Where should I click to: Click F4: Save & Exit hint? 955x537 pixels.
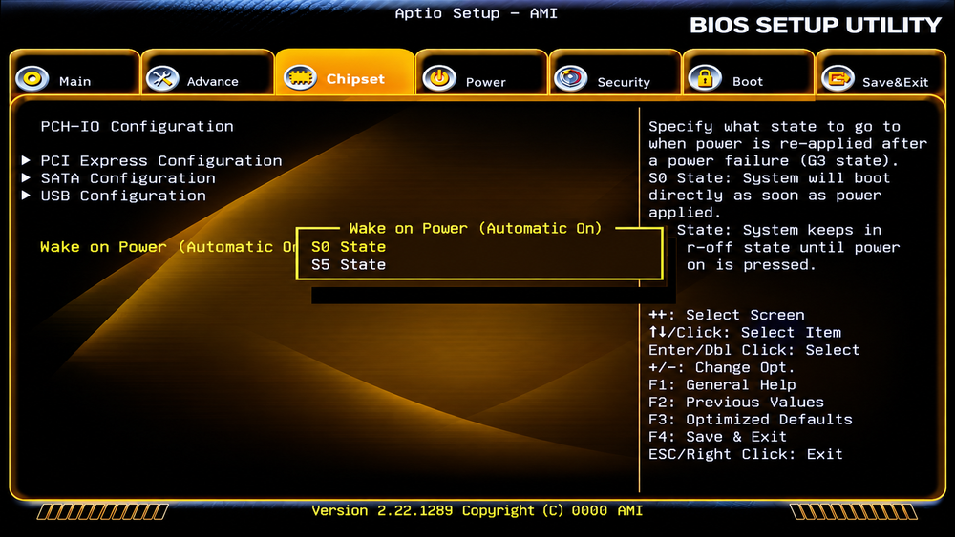[x=717, y=437]
